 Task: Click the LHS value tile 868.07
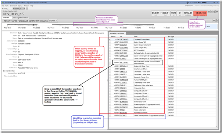155,13
